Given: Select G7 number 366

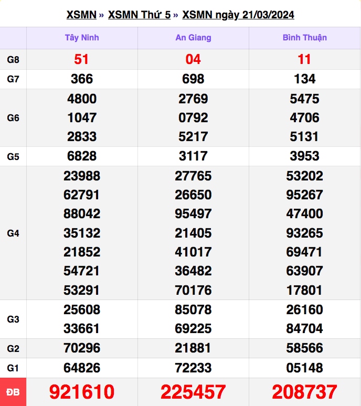Looking at the screenshot, I should pyautogui.click(x=82, y=79).
